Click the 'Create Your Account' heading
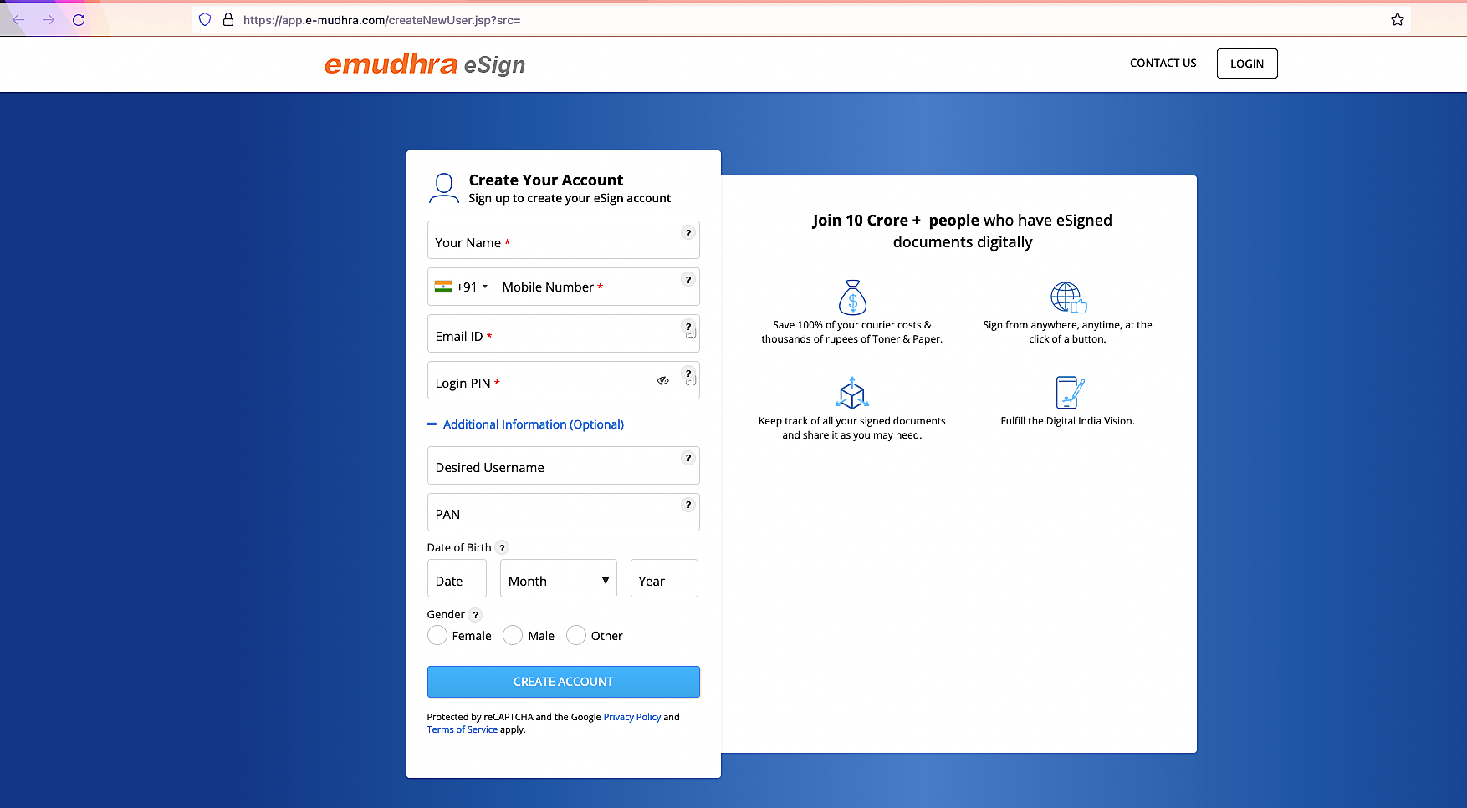 [546, 180]
